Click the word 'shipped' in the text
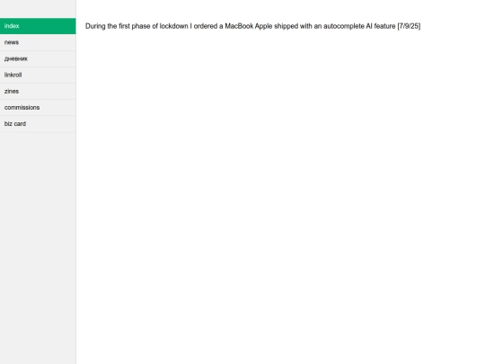485x364 pixels. click(x=287, y=26)
